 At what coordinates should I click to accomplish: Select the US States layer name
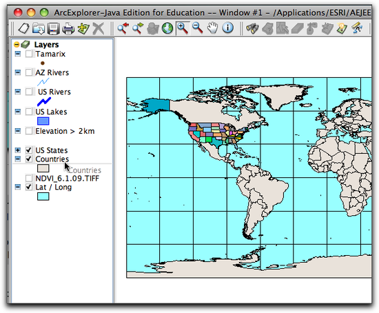(52, 150)
